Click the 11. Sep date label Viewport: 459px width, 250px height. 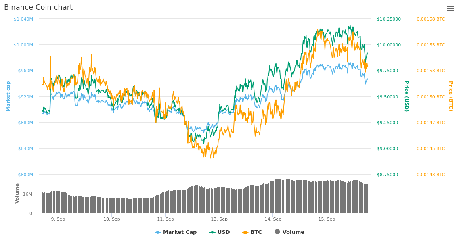166,219
